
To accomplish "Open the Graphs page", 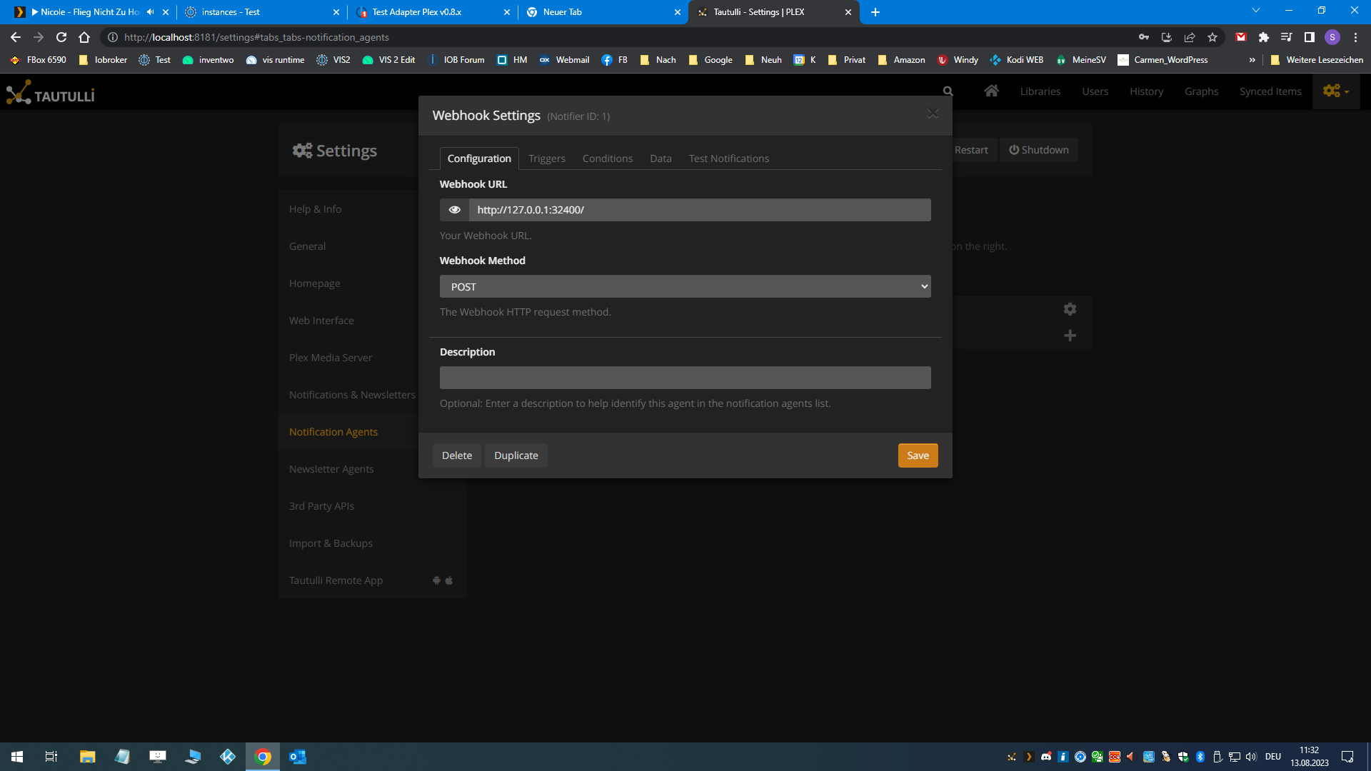I will [x=1202, y=91].
